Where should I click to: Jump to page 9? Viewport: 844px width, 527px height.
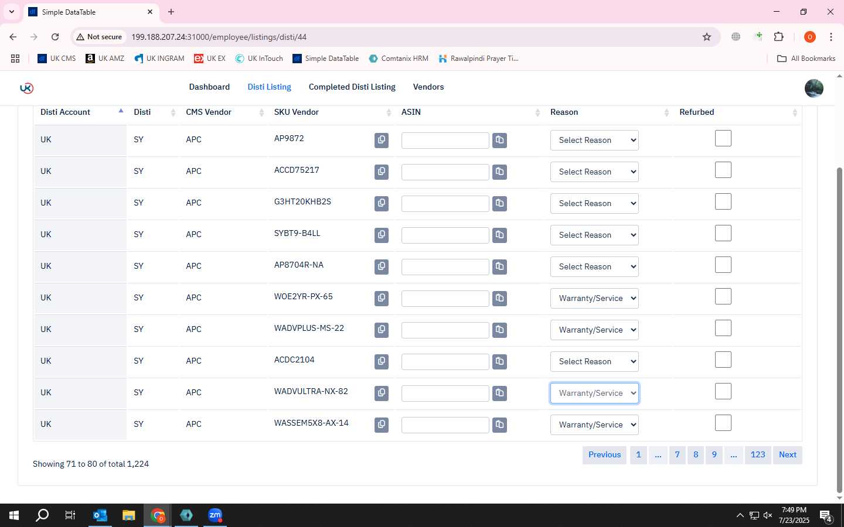(x=714, y=455)
